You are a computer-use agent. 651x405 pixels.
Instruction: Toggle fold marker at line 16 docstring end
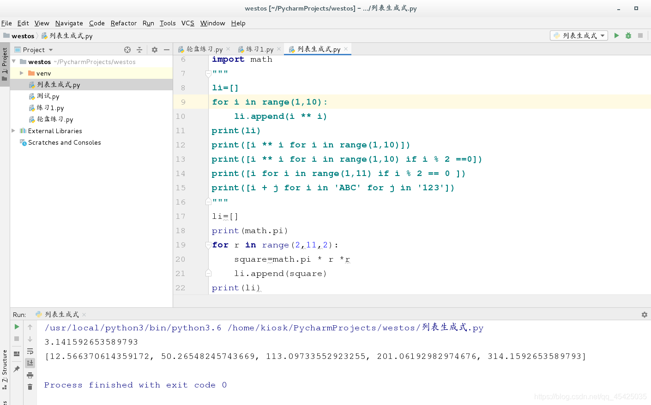click(208, 202)
